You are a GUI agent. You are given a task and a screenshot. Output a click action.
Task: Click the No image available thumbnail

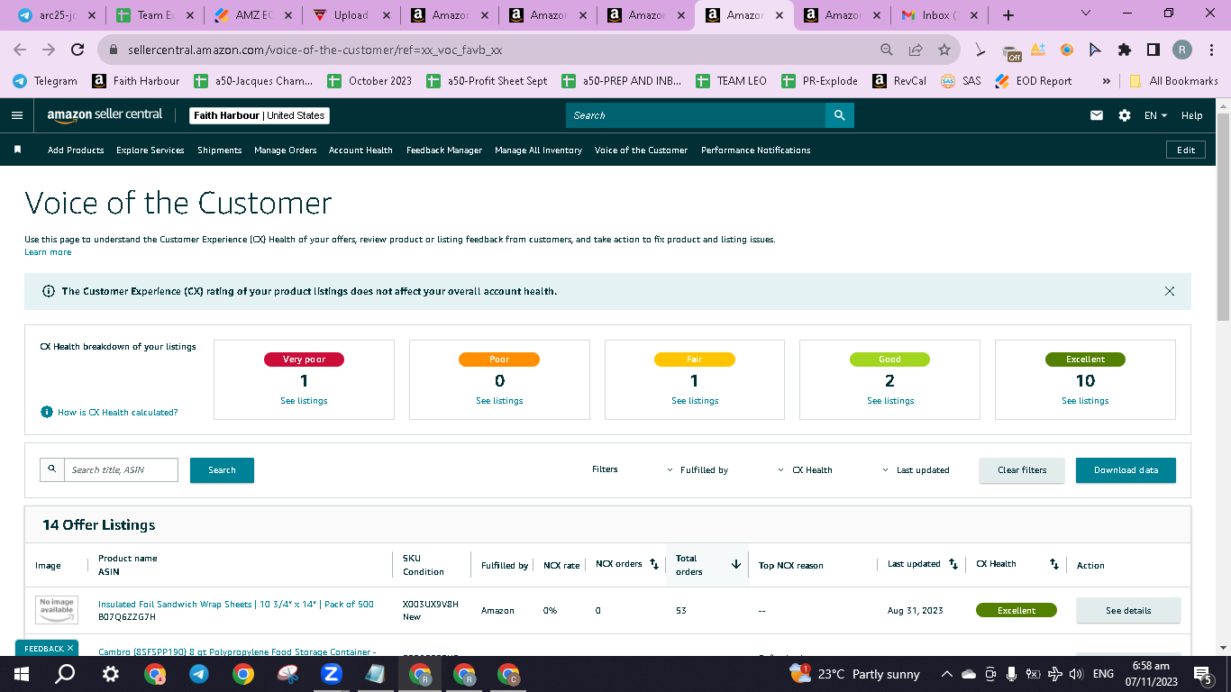57,610
